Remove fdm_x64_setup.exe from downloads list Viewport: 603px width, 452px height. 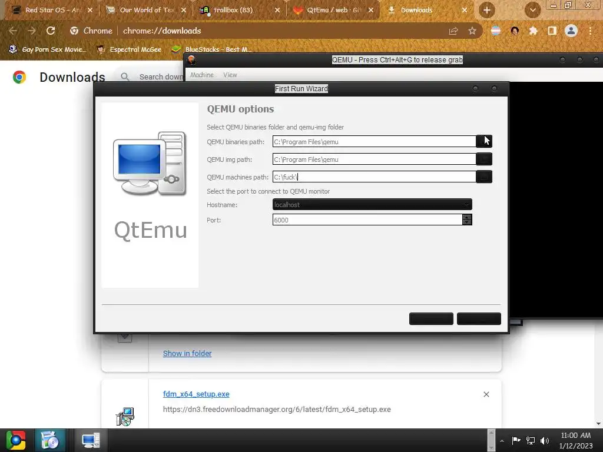click(486, 394)
